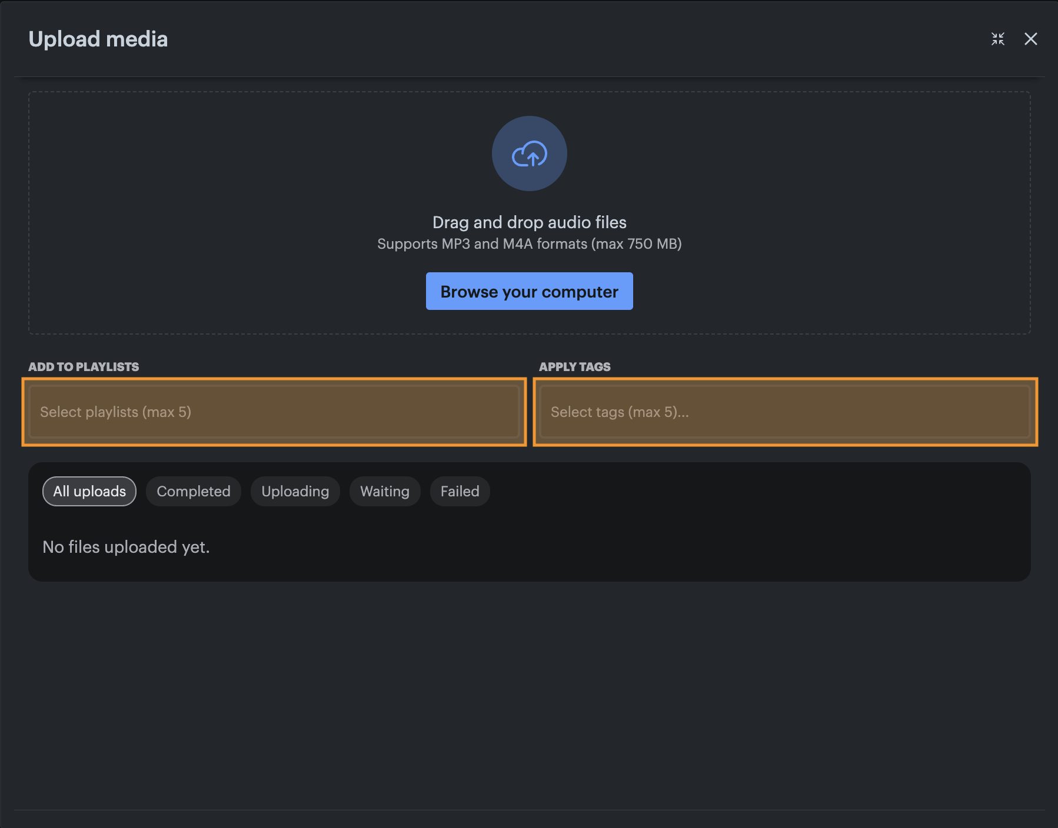Close the Upload media dialog
Screen dimensions: 1058x828
pos(1031,39)
